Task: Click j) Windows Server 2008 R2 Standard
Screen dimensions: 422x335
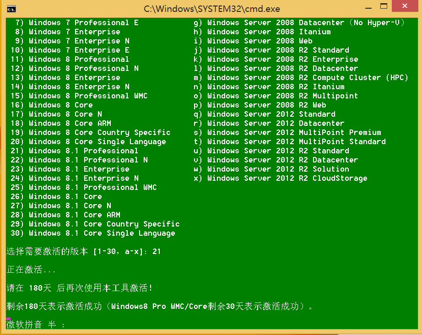Action: (271, 50)
